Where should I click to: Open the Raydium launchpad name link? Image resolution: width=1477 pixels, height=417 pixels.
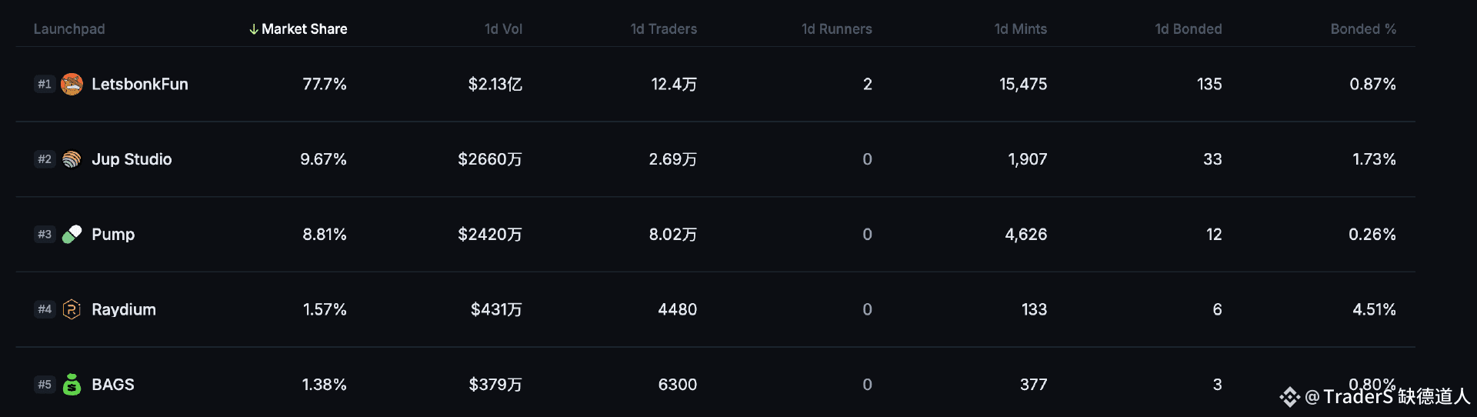coord(124,309)
